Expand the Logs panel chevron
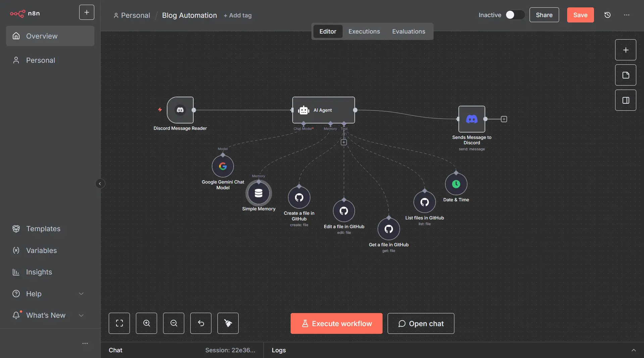Image resolution: width=644 pixels, height=358 pixels. pos(634,350)
